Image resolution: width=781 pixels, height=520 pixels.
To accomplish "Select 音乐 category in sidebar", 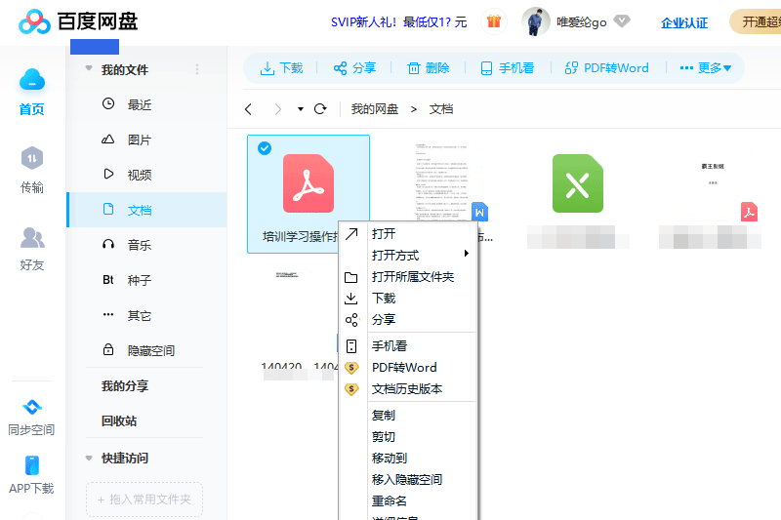I will click(147, 245).
